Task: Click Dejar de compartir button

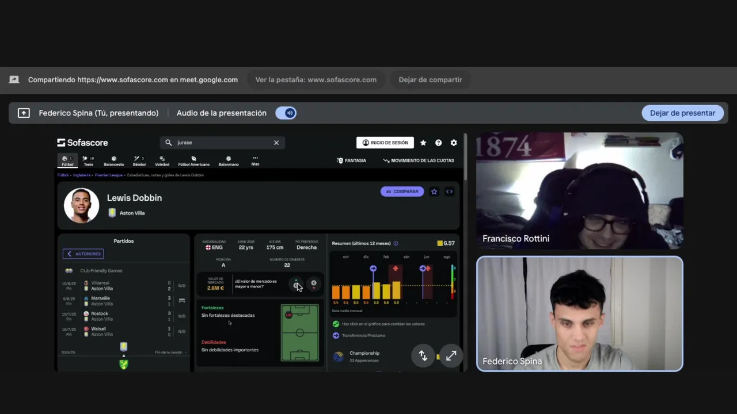Action: point(430,80)
